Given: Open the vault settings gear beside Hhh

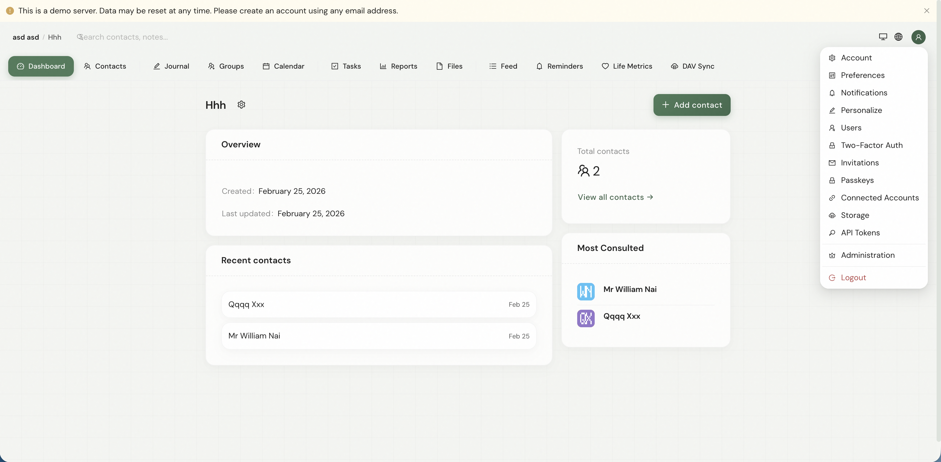Looking at the screenshot, I should pyautogui.click(x=241, y=105).
